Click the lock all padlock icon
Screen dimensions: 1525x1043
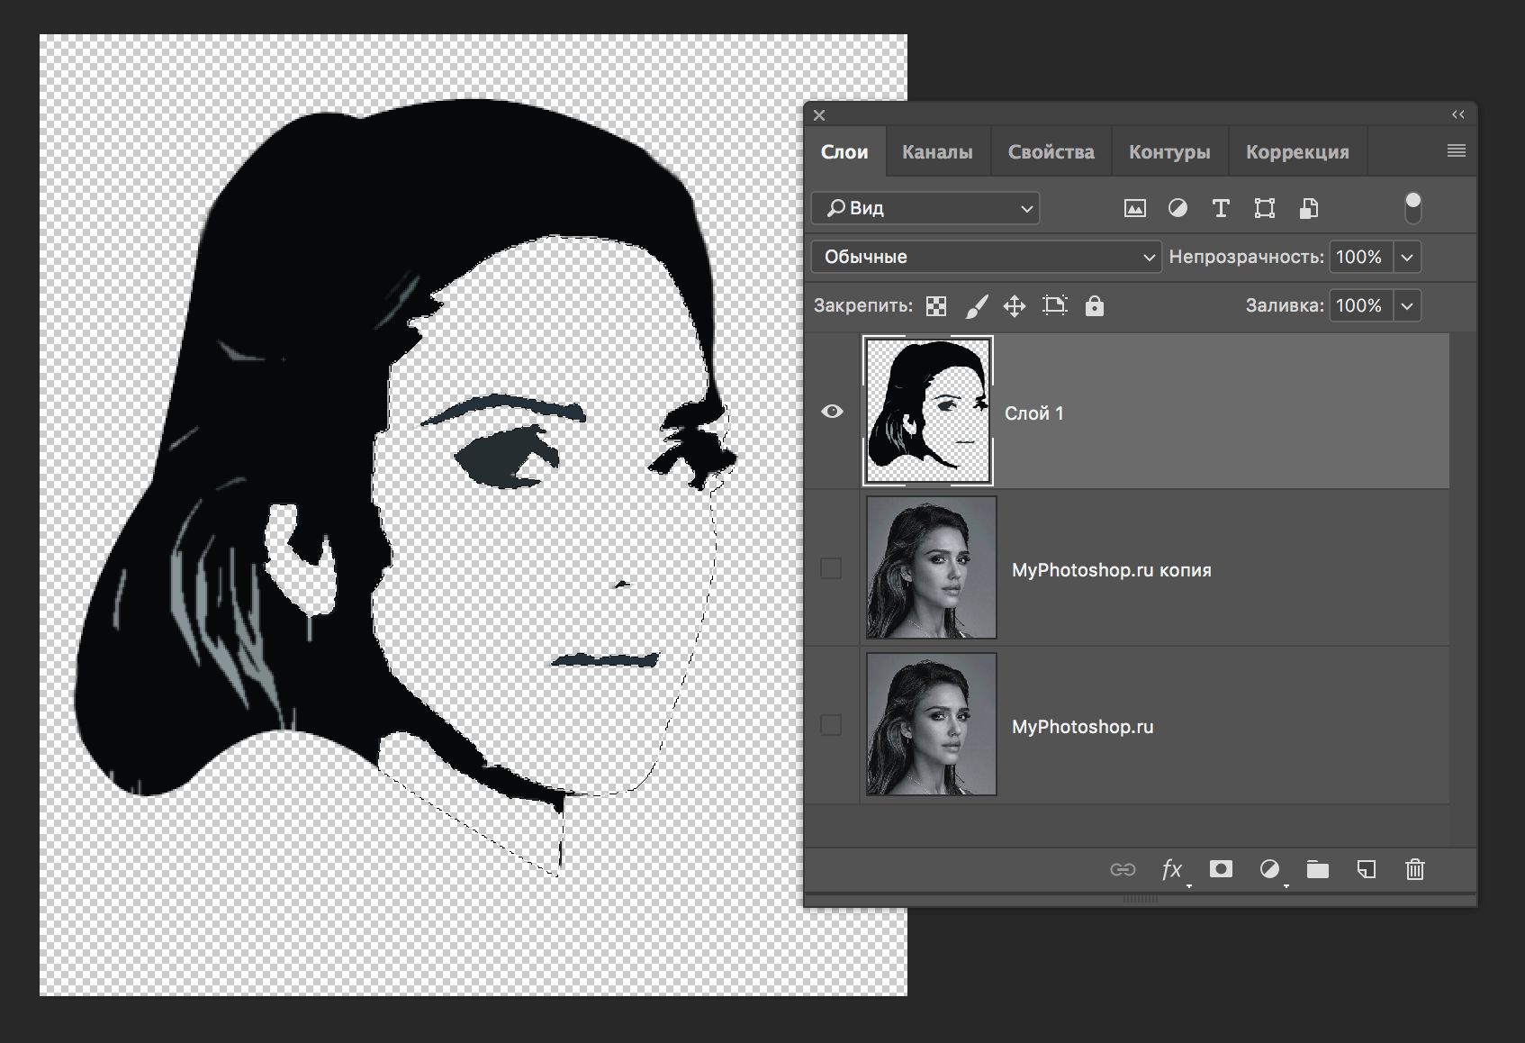1094,306
